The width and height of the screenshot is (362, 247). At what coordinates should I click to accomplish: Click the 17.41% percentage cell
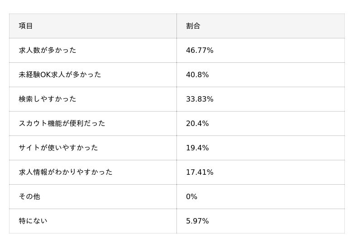pyautogui.click(x=200, y=172)
